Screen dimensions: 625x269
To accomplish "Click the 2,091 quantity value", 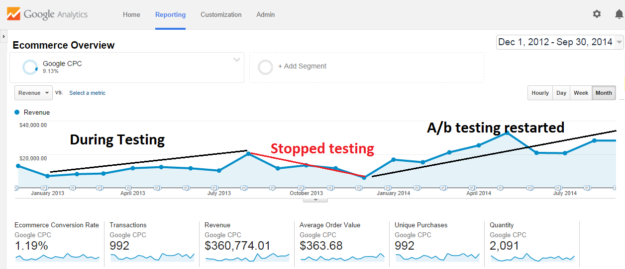I will [x=504, y=246].
